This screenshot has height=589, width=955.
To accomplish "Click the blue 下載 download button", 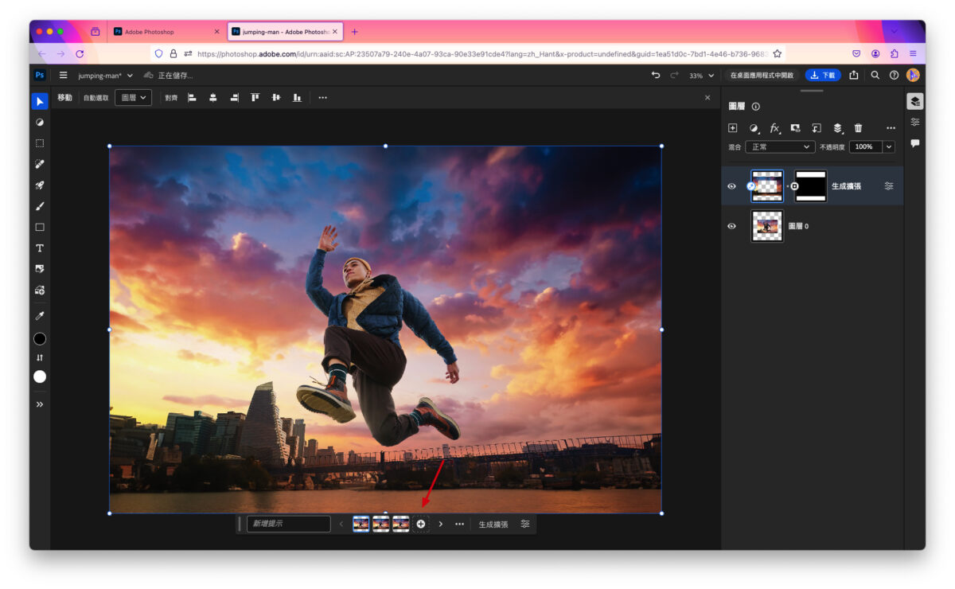I will pos(823,75).
